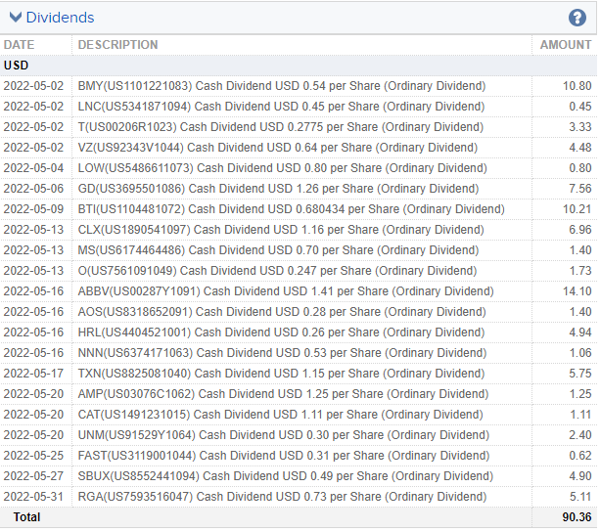Click the date 2022-05-31 for RGA
Viewport: 600px width, 532px height.
(33, 497)
